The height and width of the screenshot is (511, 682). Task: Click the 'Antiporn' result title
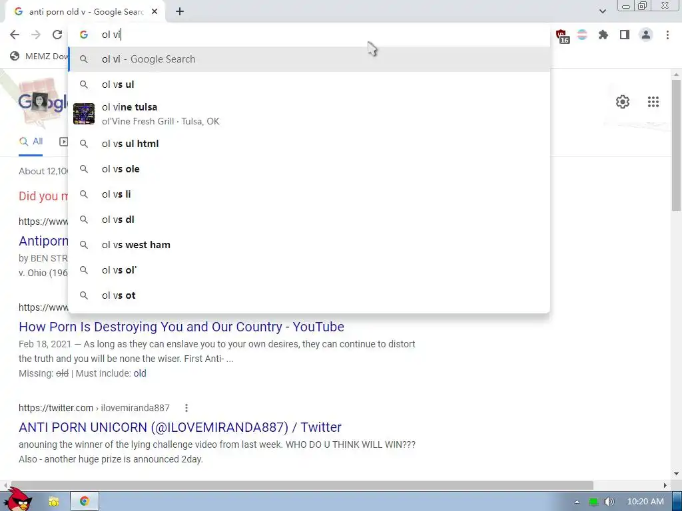pos(43,241)
